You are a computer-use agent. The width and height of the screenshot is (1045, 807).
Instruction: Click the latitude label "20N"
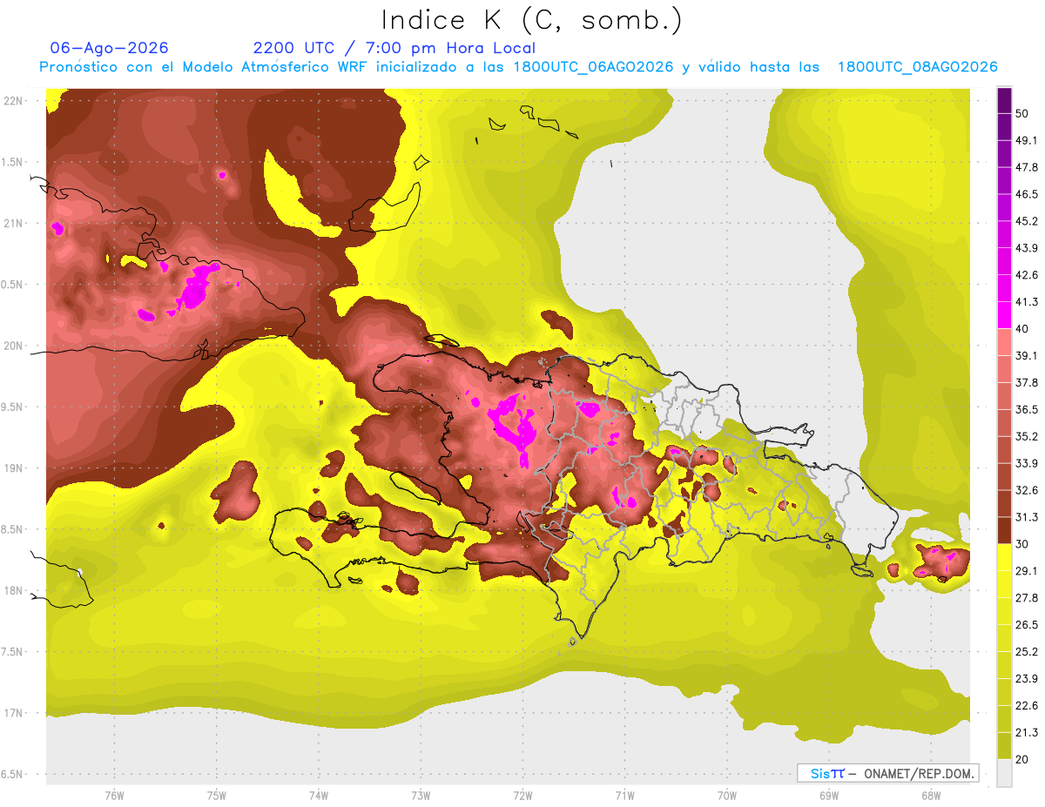click(15, 346)
